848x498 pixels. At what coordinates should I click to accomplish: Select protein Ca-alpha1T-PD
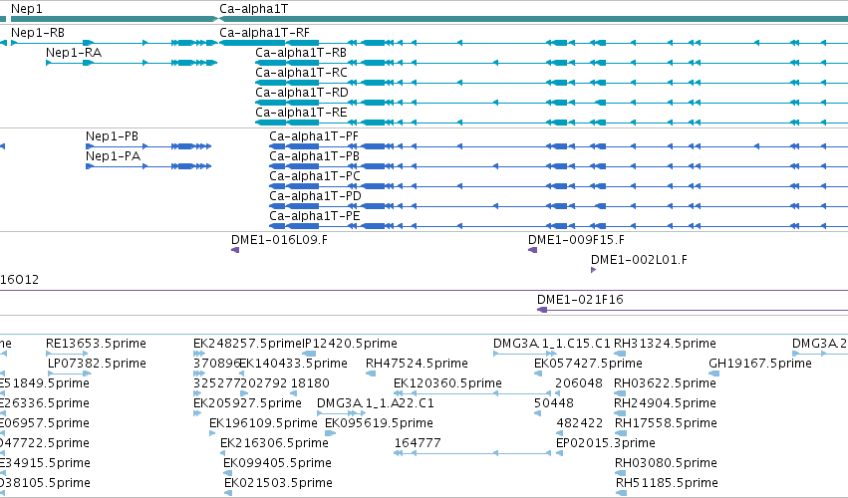315,196
